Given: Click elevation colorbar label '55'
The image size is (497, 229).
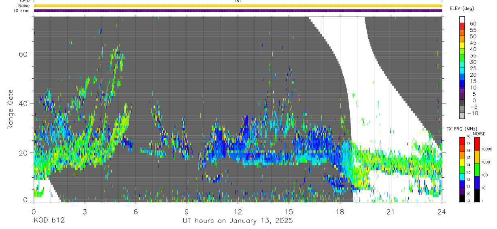Looking at the screenshot, I should [x=473, y=30].
